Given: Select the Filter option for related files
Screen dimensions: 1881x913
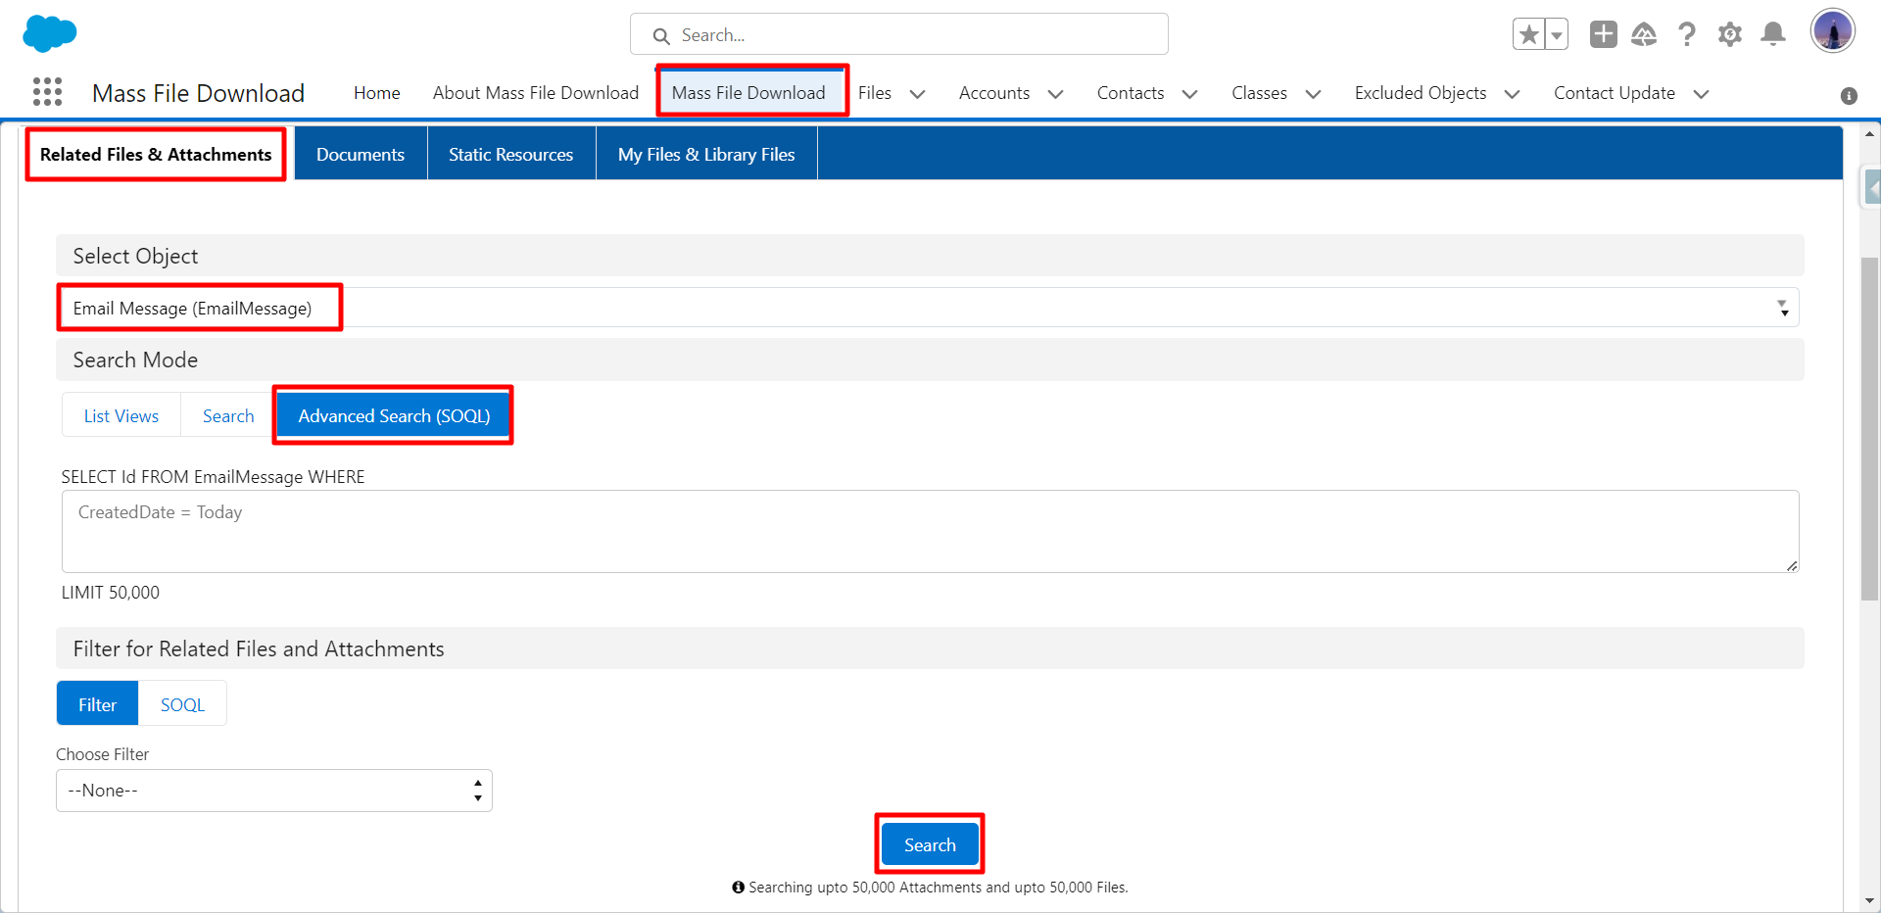Looking at the screenshot, I should 97,704.
